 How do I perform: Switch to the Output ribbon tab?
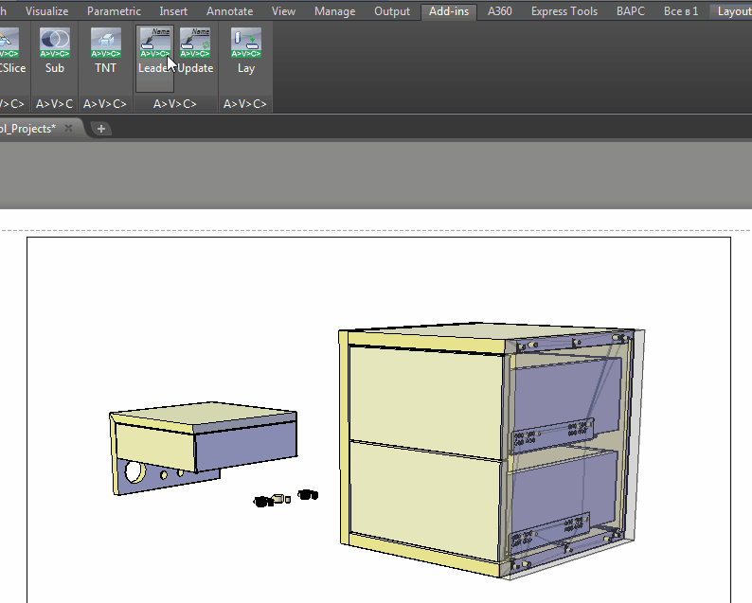pos(392,11)
